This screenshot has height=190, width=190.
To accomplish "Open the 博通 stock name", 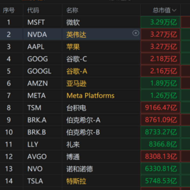I will tap(73, 157).
